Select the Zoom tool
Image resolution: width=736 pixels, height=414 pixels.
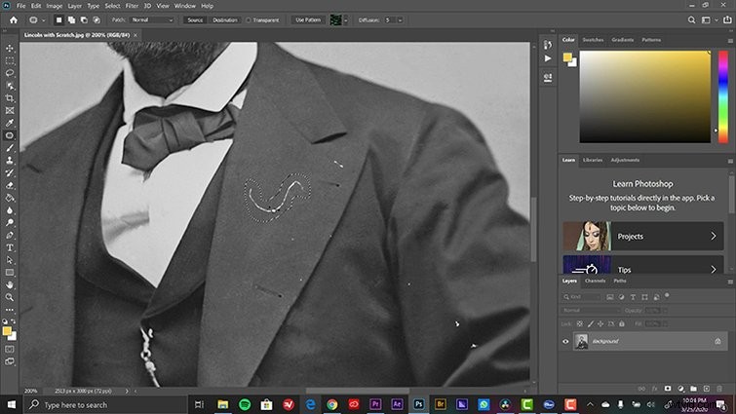click(10, 297)
